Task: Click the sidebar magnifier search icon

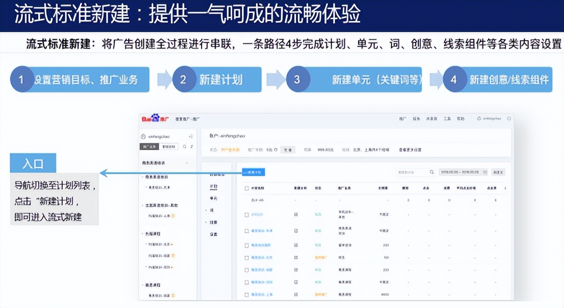Action: [x=184, y=147]
